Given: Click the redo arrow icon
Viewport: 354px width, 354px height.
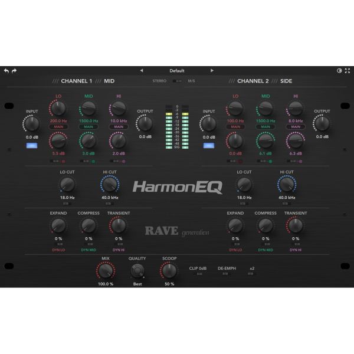Looking at the screenshot, I should click(x=14, y=71).
